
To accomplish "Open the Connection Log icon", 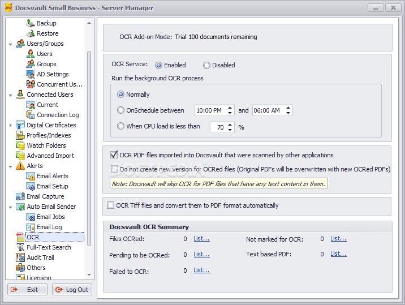I will 31,115.
